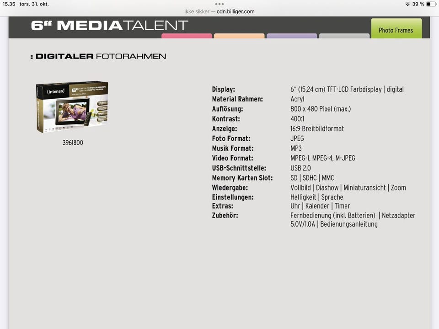Viewport: 439px width, 329px height.
Task: Tap the cdn.billiger.com address bar
Action: pyautogui.click(x=219, y=11)
